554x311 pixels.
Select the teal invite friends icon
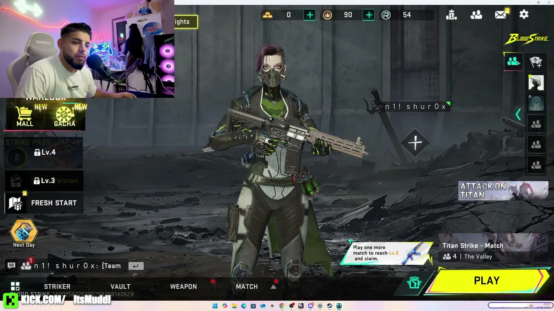pyautogui.click(x=513, y=61)
